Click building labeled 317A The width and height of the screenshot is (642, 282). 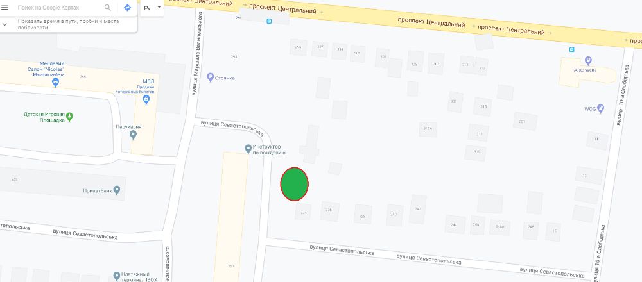[428, 129]
